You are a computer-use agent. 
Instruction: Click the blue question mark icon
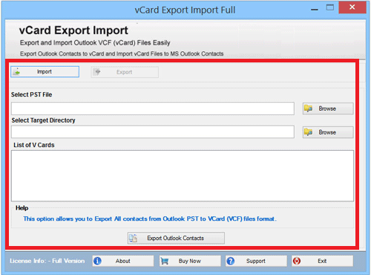click(x=231, y=261)
